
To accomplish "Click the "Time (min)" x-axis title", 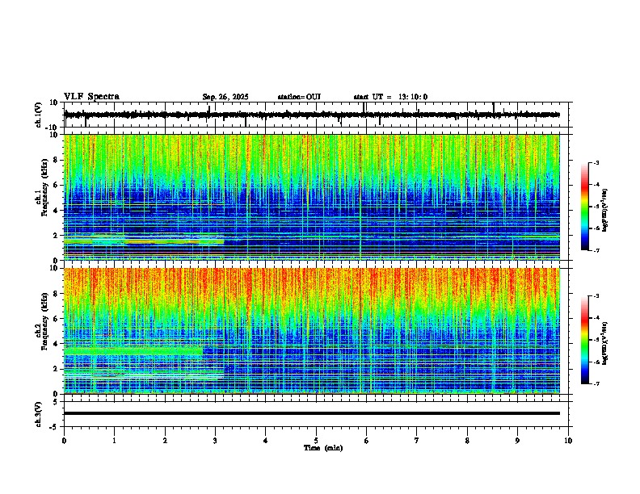I will pyautogui.click(x=323, y=448).
